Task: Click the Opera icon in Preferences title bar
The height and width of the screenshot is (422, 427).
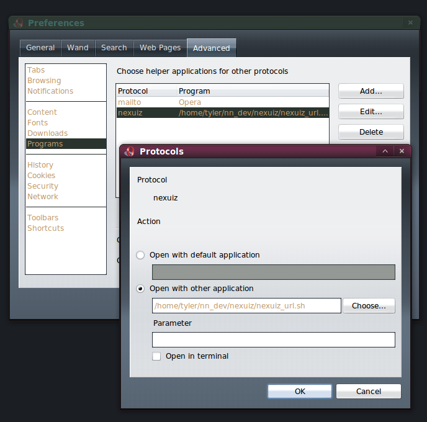Action: click(x=19, y=23)
